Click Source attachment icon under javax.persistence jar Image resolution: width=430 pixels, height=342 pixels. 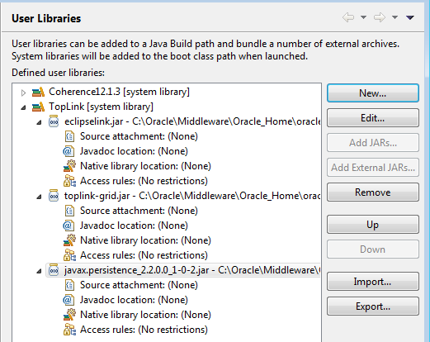(69, 285)
